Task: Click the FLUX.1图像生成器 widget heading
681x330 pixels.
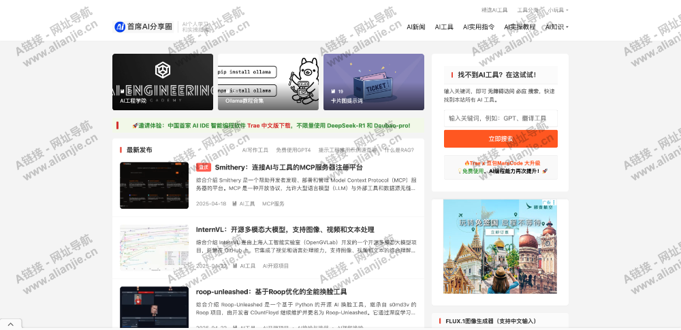Action: (x=490, y=321)
